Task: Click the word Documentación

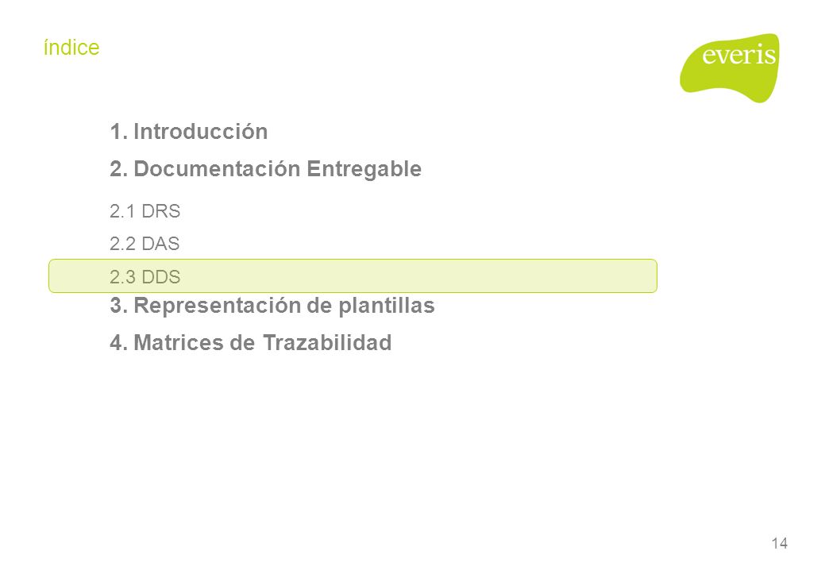Action: click(x=218, y=169)
